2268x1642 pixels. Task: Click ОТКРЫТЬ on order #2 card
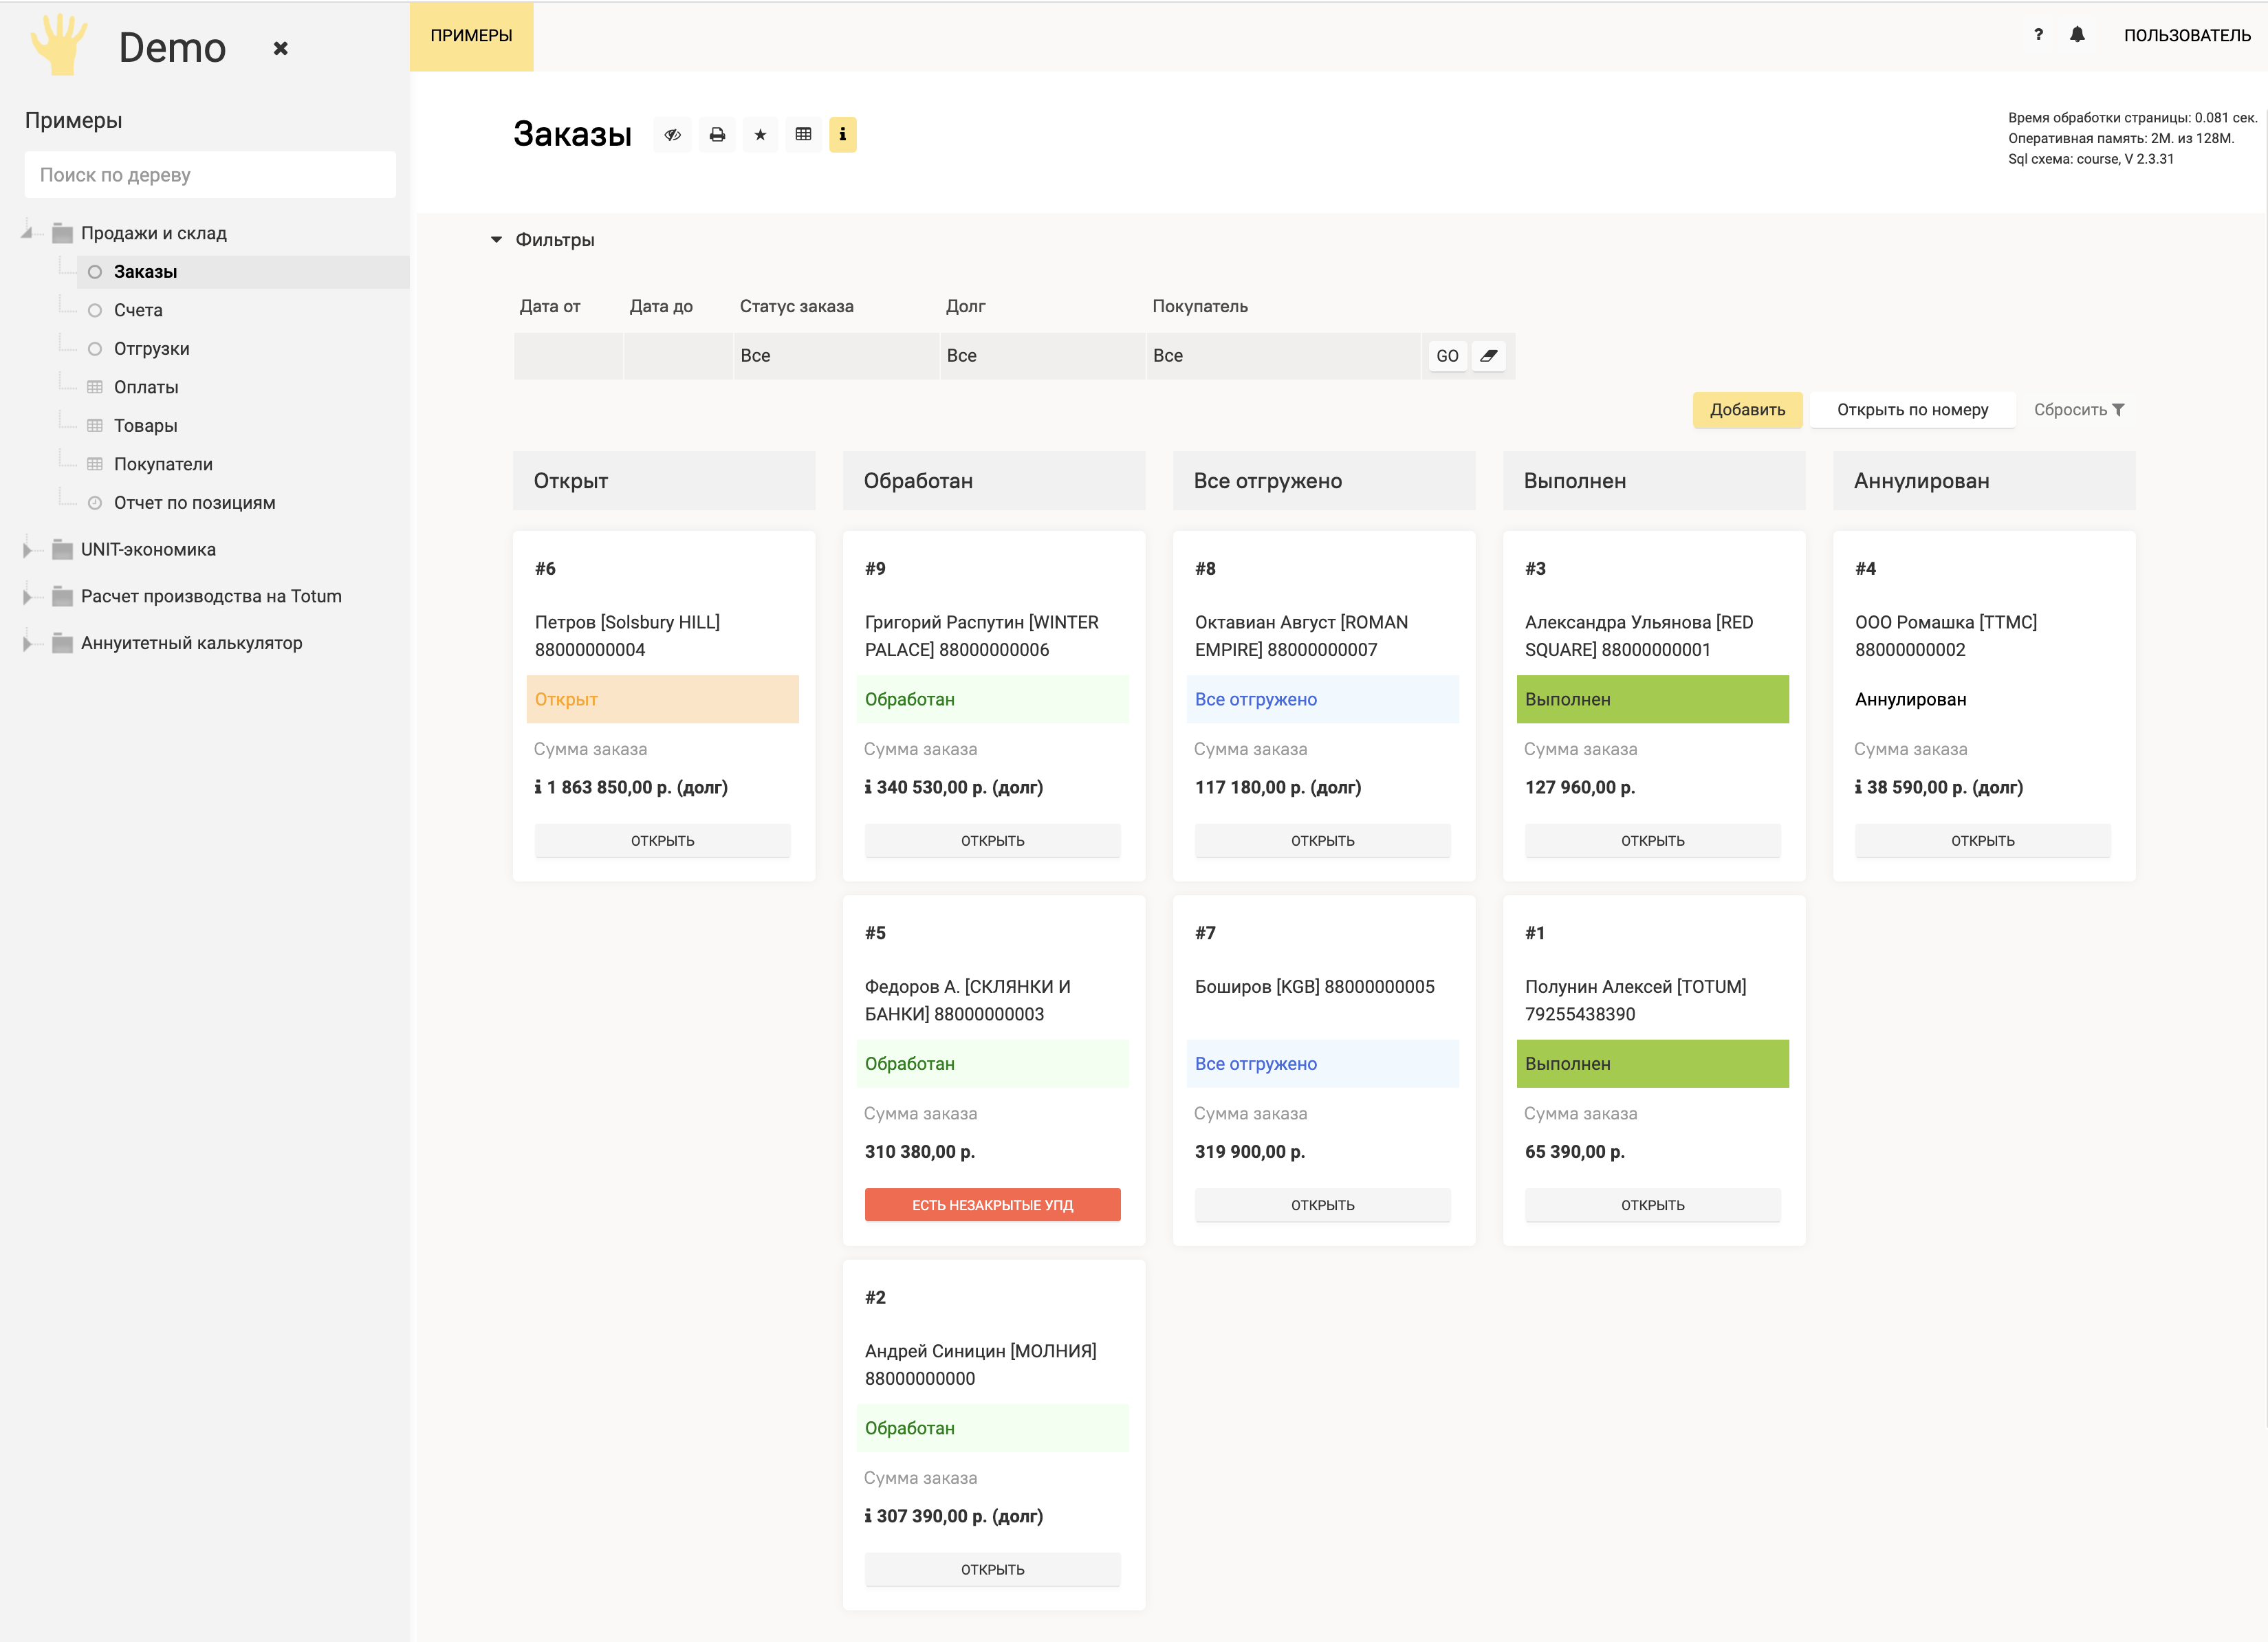pos(992,1570)
